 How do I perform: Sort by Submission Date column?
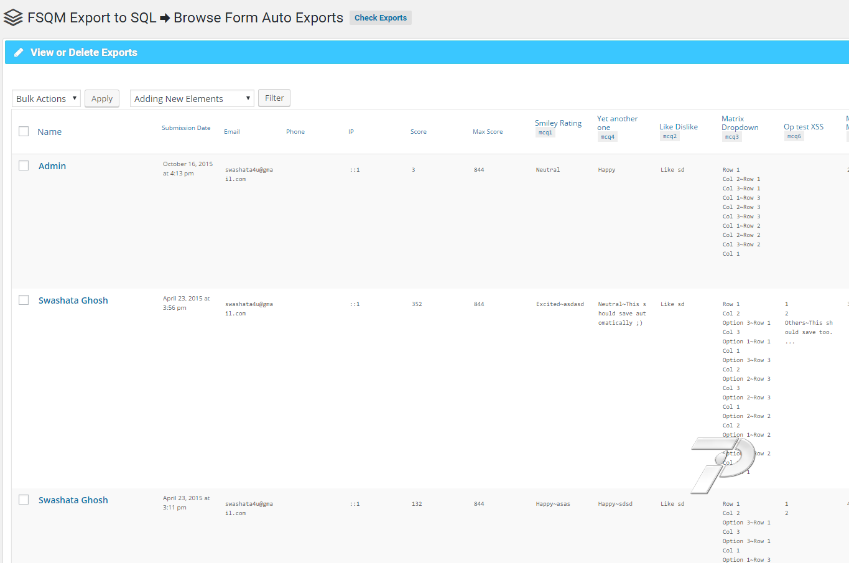(186, 128)
